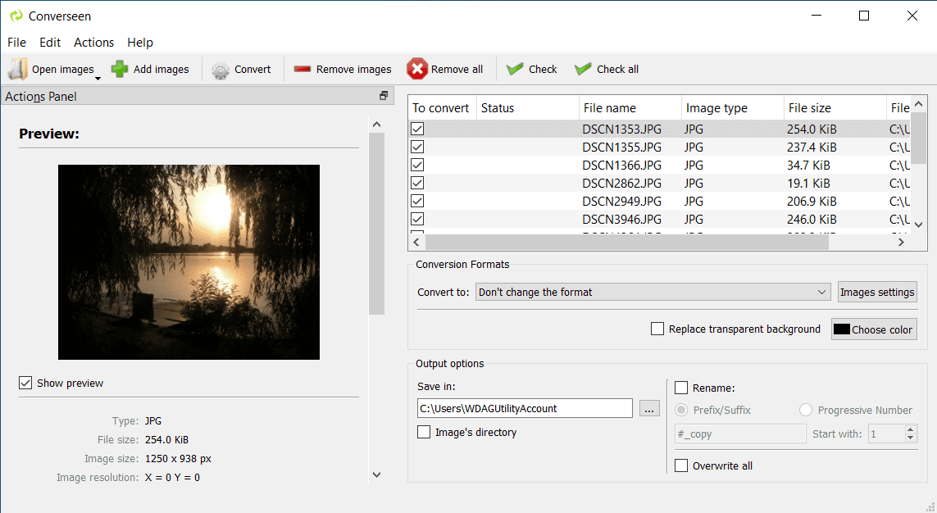Click the red Remove images icon
The width and height of the screenshot is (937, 513).
[x=302, y=70]
